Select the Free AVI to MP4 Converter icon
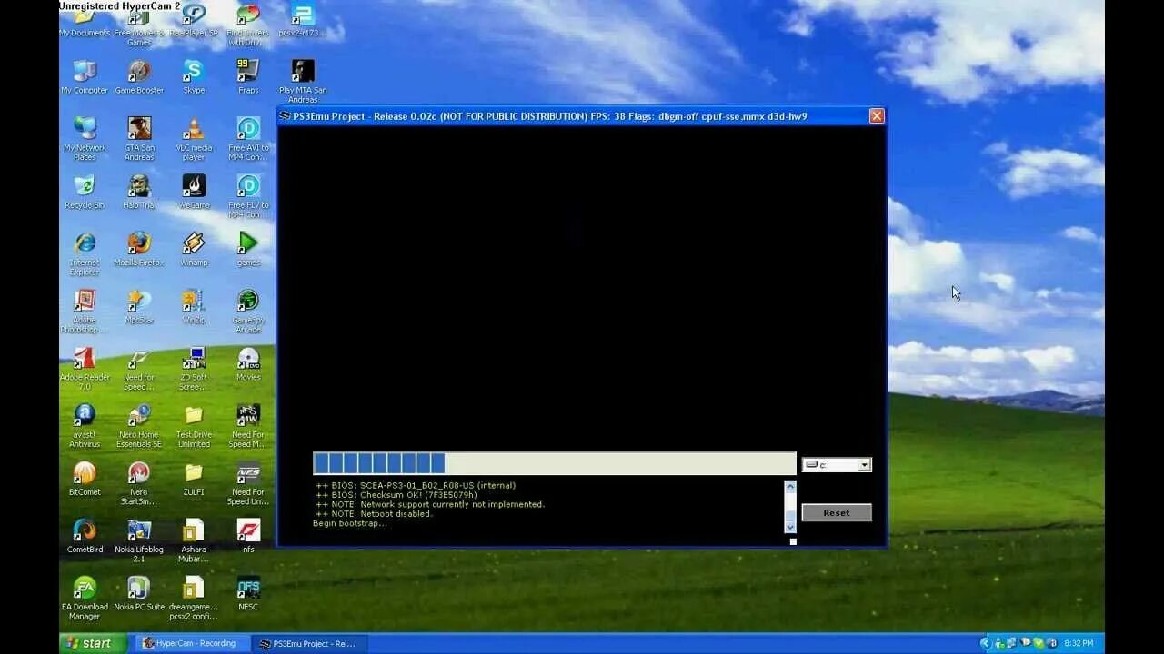Viewport: 1164px width, 654px height. pyautogui.click(x=248, y=139)
